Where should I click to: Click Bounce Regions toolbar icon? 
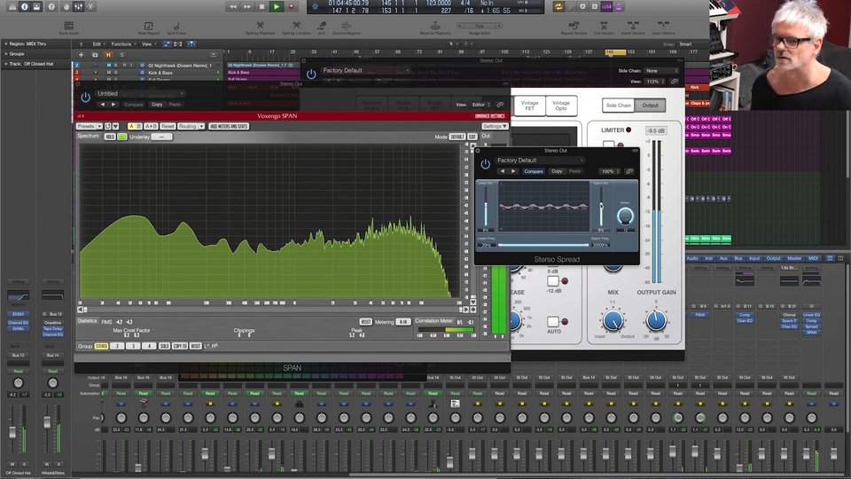347,25
